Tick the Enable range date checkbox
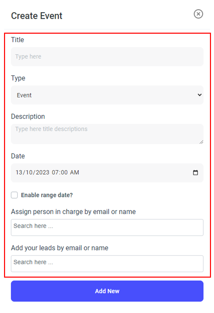Viewport: 214px width, 313px height. 14,195
